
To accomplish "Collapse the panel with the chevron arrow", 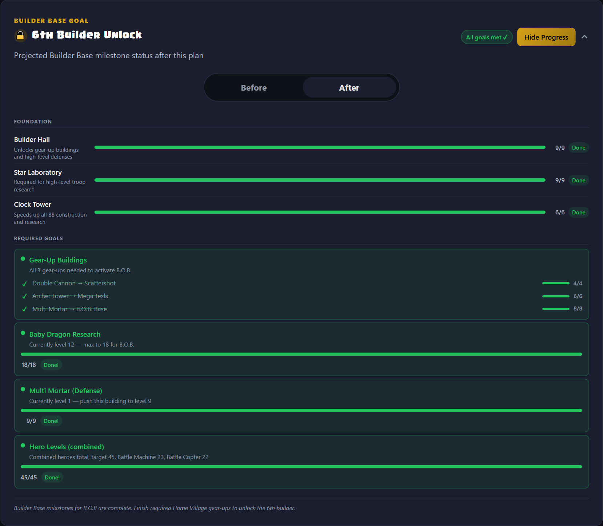I will [584, 37].
